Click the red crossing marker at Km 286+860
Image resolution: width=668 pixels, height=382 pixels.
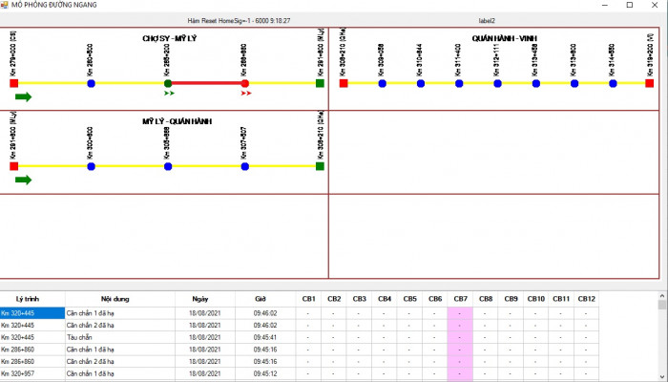(245, 84)
